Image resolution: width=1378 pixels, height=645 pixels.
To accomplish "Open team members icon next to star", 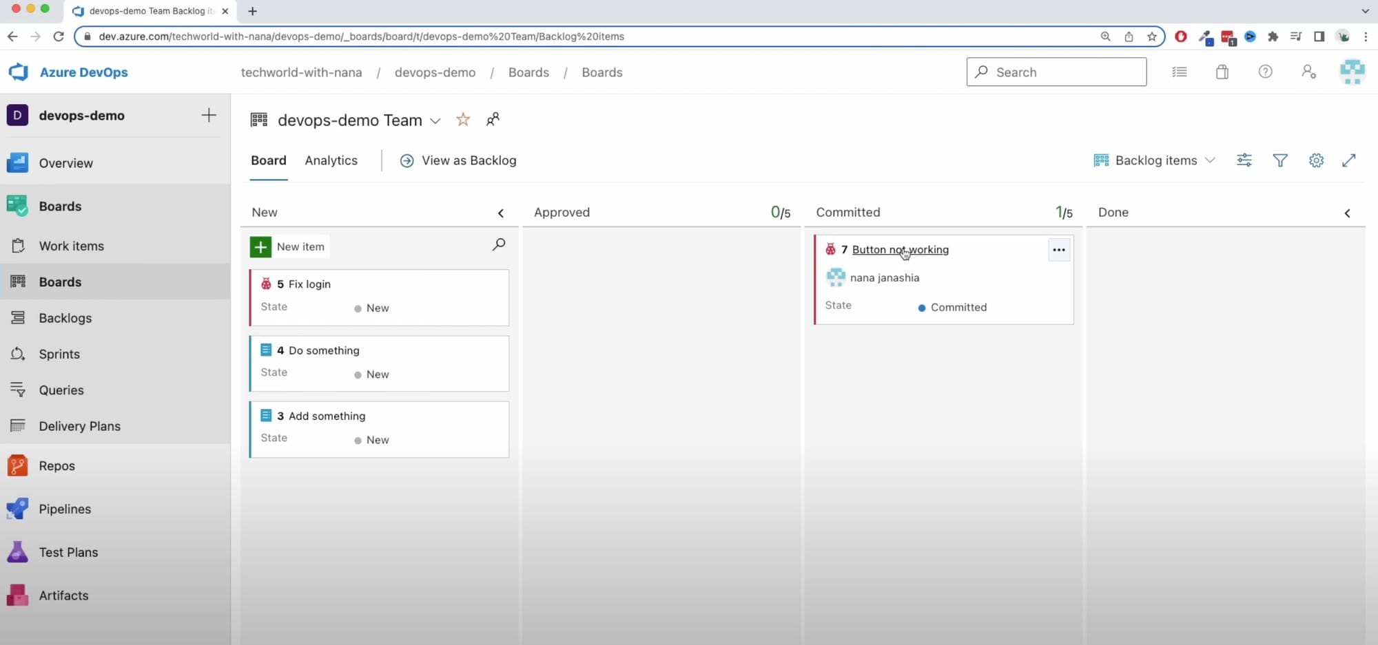I will 493,120.
